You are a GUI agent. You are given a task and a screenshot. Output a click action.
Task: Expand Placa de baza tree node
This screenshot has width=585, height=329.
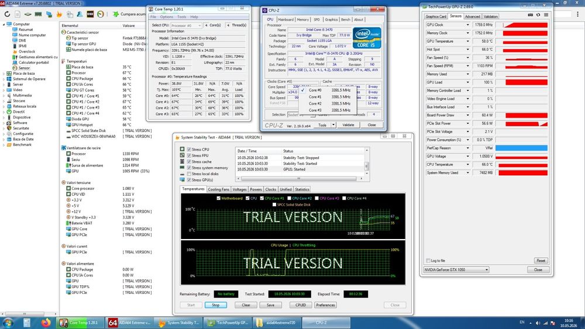[4, 74]
